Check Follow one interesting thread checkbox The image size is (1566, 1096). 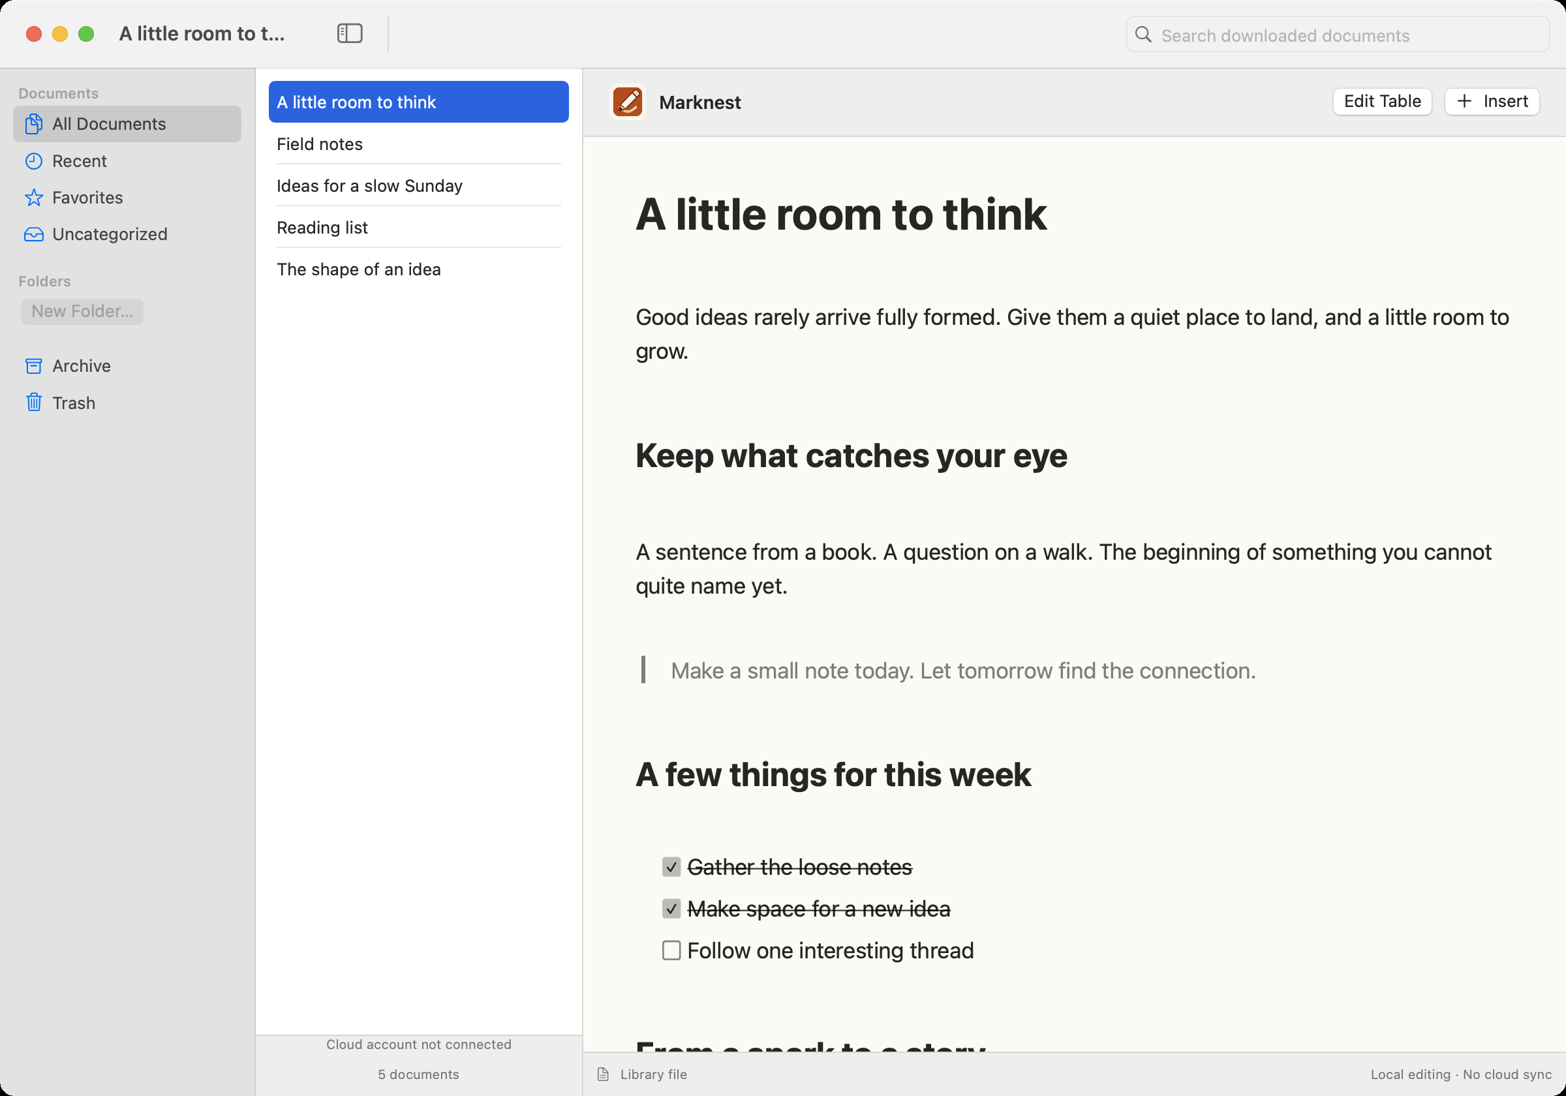click(671, 950)
